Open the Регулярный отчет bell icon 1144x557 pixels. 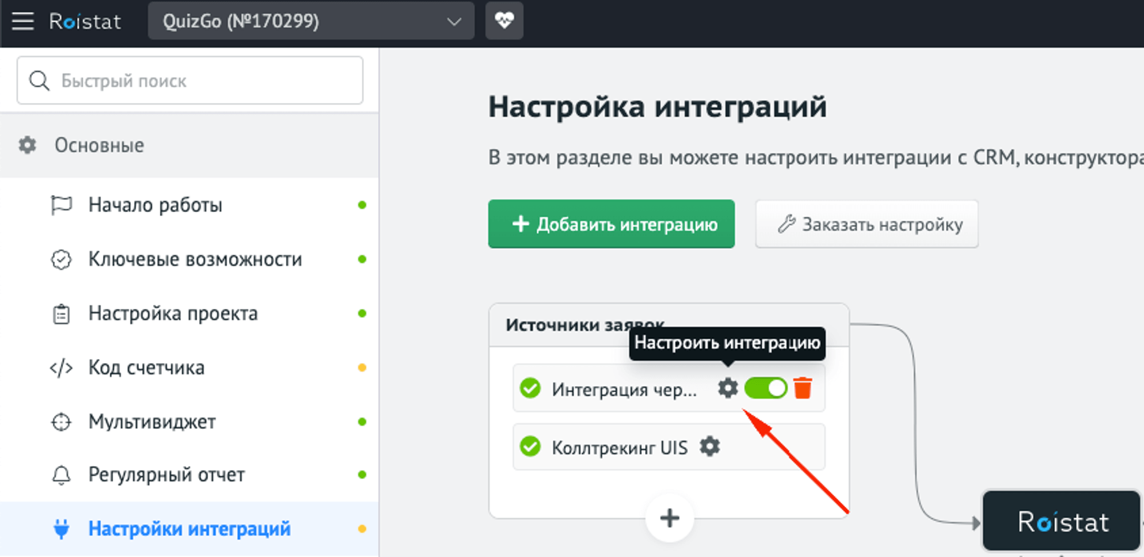63,475
